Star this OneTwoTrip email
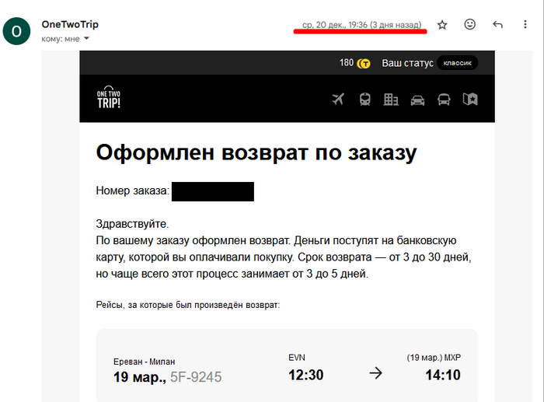The image size is (544, 402). pyautogui.click(x=442, y=25)
